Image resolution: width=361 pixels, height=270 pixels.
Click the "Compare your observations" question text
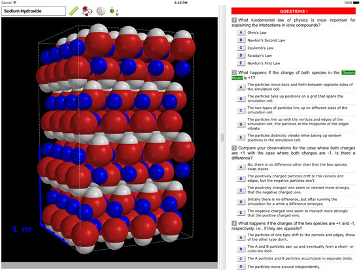coord(293,153)
